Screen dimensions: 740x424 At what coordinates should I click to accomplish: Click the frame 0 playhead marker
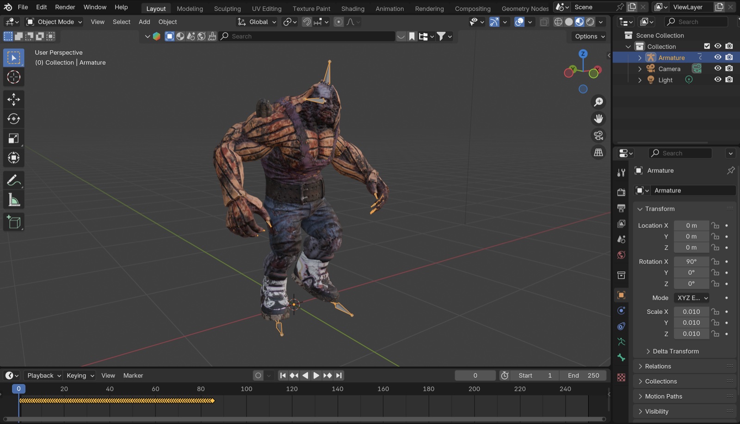coord(18,389)
